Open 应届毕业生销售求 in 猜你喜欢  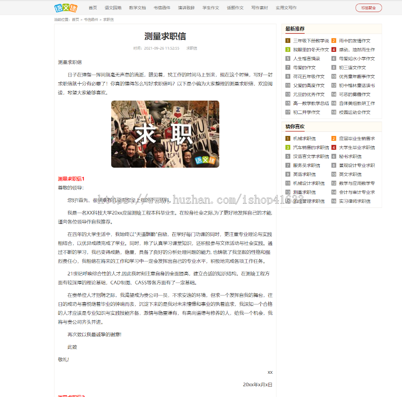pos(357,139)
